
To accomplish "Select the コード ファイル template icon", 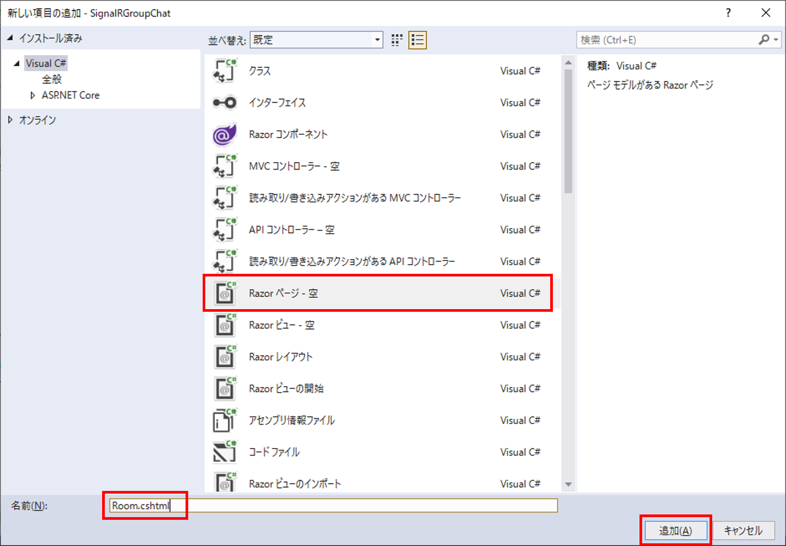I will [x=225, y=452].
